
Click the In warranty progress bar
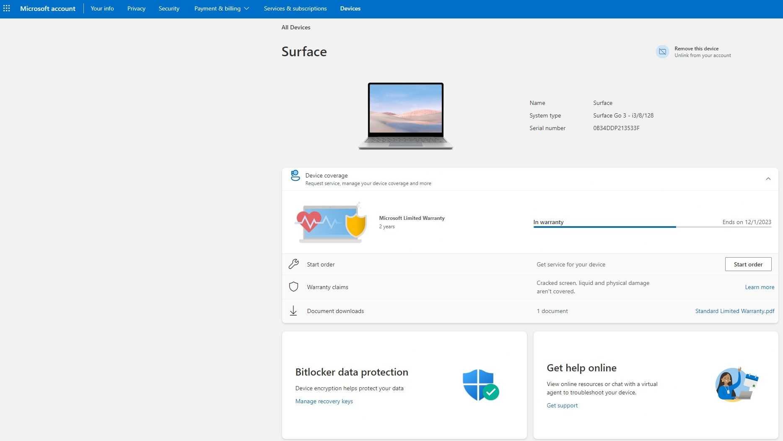click(652, 227)
